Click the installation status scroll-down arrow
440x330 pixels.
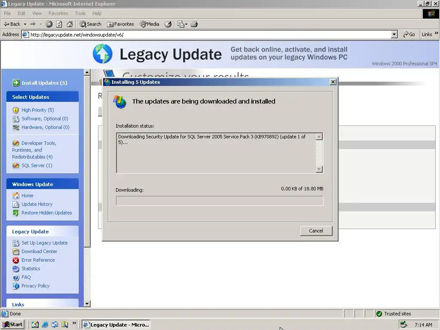[x=319, y=169]
